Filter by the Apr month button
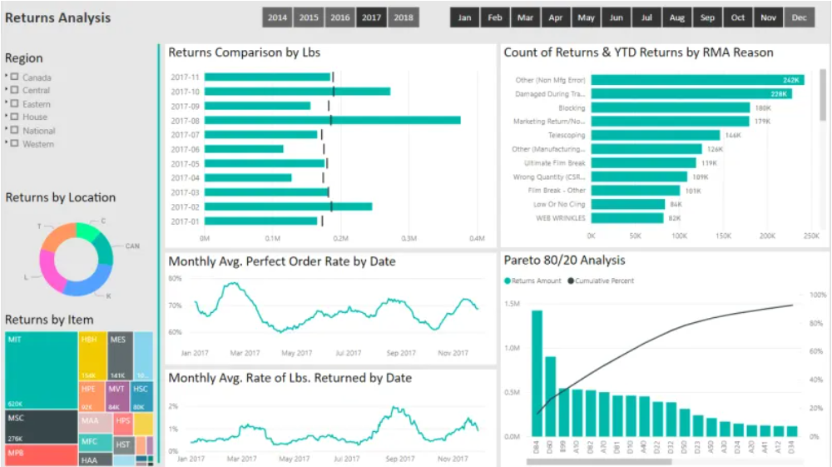This screenshot has width=832, height=467. pos(556,17)
